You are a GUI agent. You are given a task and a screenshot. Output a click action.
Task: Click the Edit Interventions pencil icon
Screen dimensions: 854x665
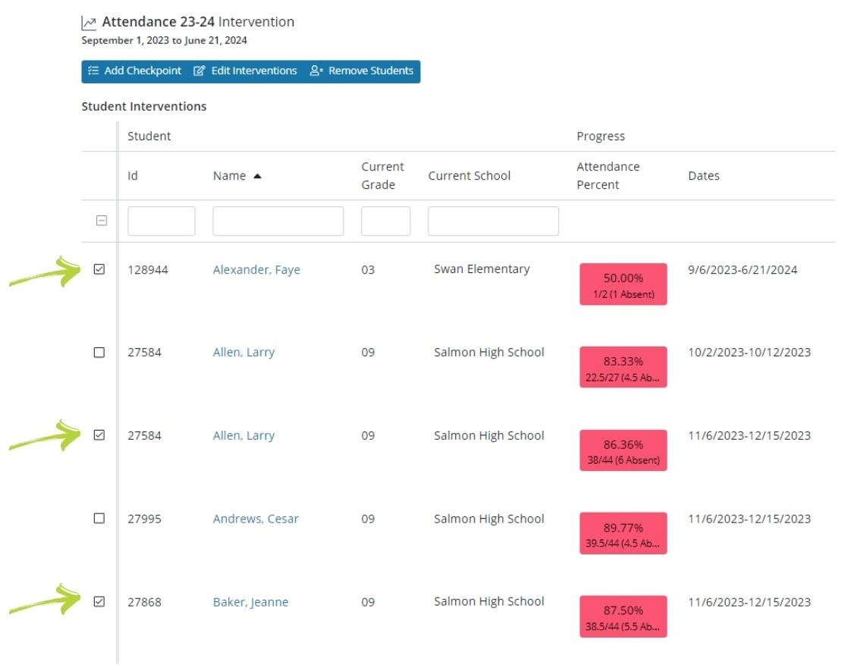(x=199, y=71)
